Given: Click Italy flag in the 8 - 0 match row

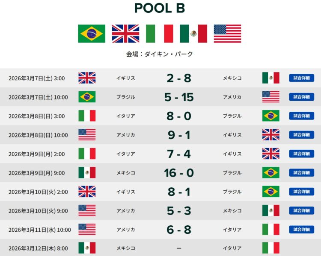Looking at the screenshot, I should [87, 116].
